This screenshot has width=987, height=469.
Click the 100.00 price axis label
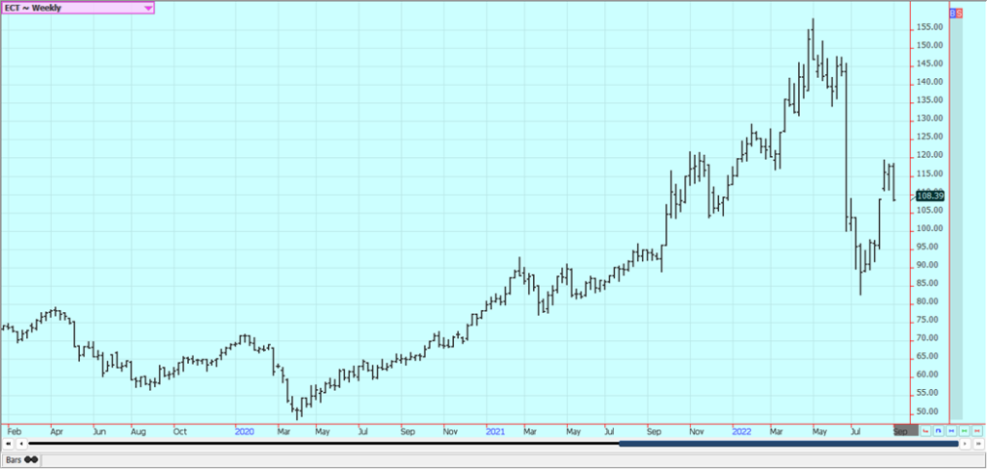click(x=930, y=229)
